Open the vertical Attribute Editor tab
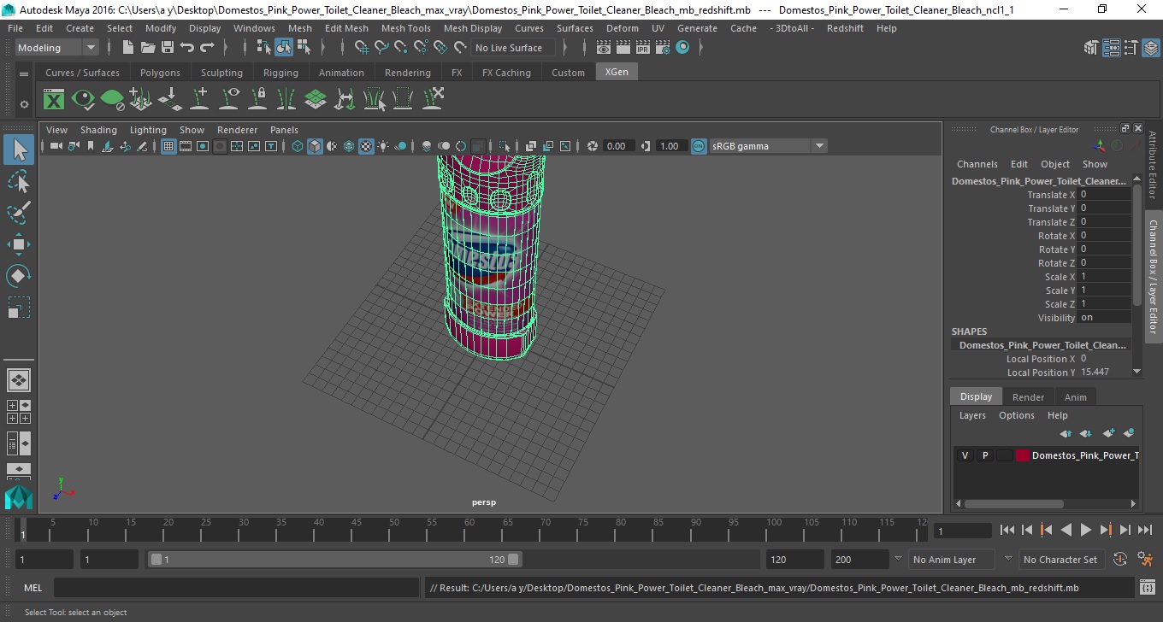Viewport: 1163px width, 622px height. 1152,165
